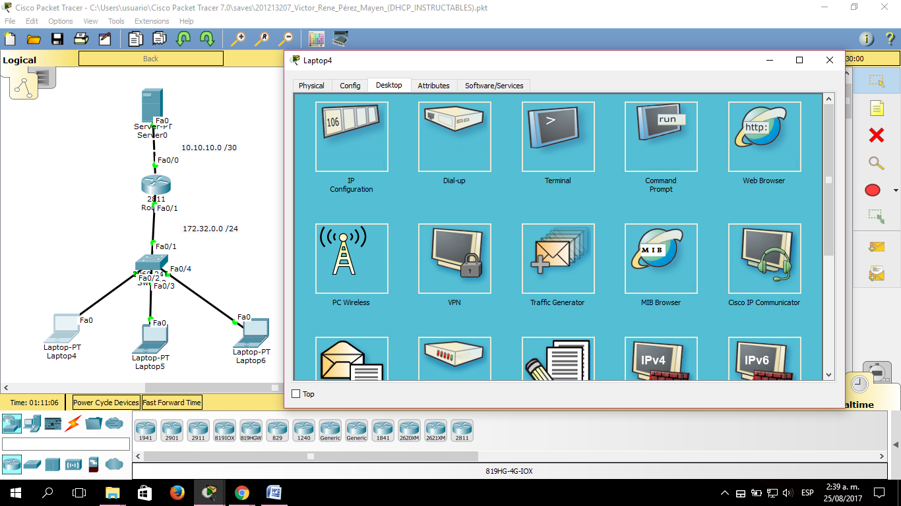Select the Delete tool red X
This screenshot has height=506, width=901.
coord(876,135)
